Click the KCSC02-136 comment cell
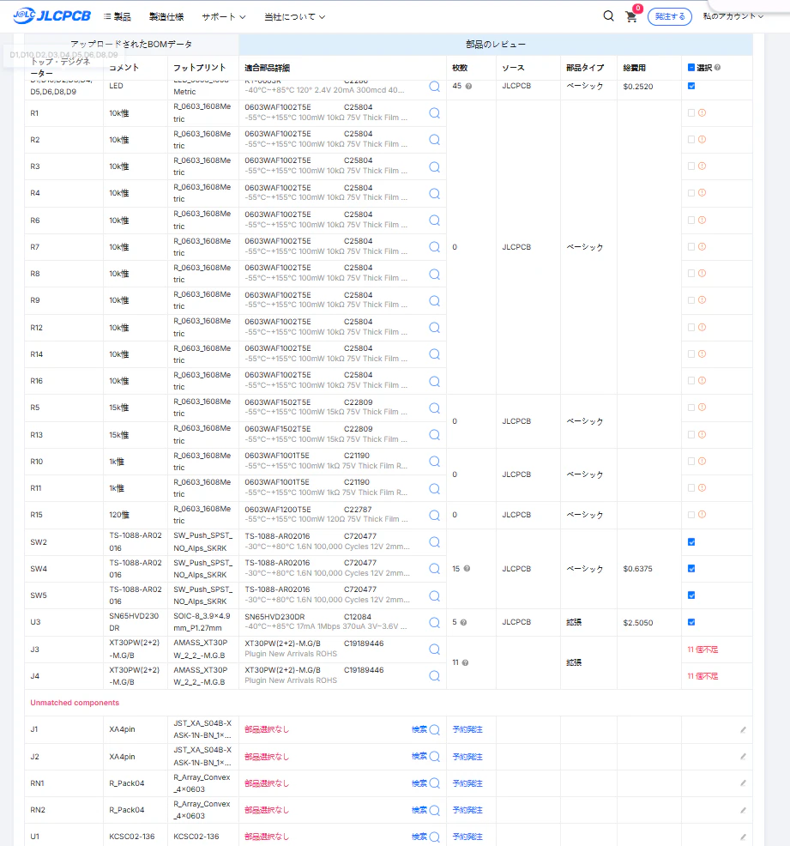Image resolution: width=790 pixels, height=846 pixels. point(132,837)
